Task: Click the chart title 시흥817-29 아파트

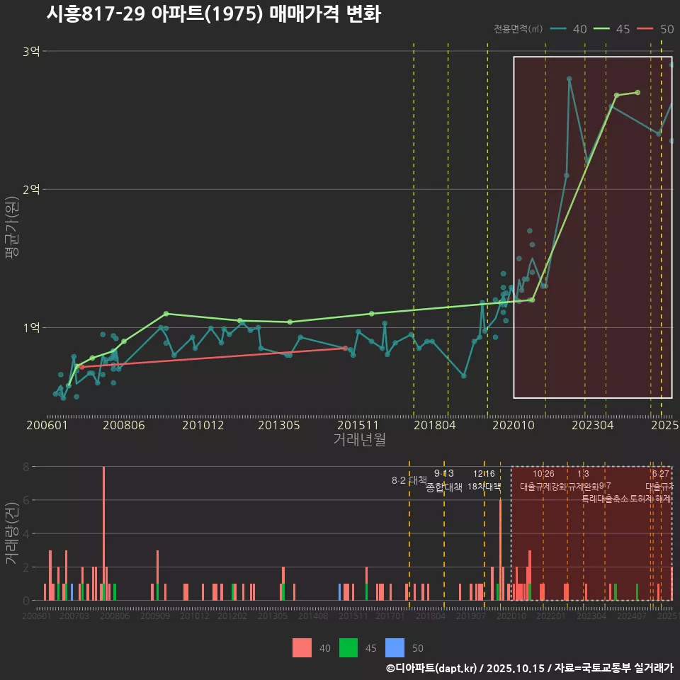Action: pyautogui.click(x=213, y=14)
